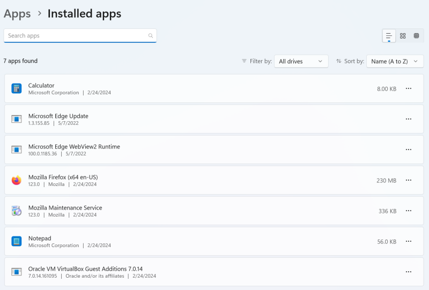The image size is (429, 290).
Task: Click Oracle VM VirtualBox Guest Additions name
Action: click(85, 269)
